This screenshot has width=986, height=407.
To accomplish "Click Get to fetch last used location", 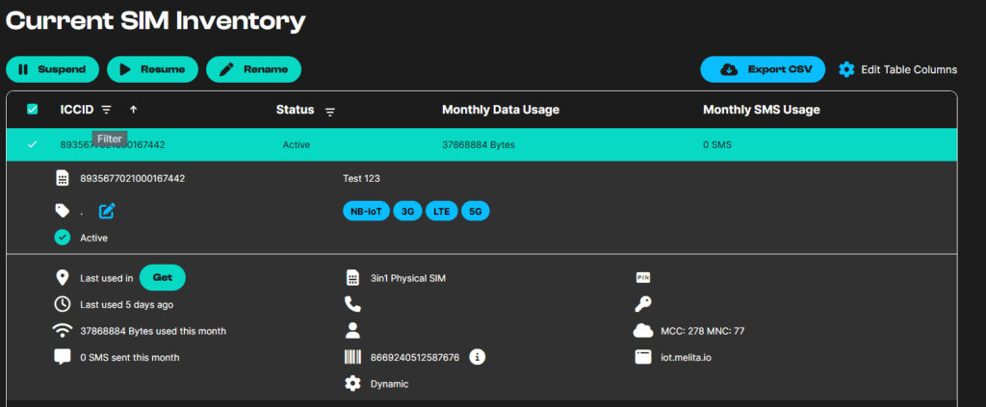I will (163, 277).
